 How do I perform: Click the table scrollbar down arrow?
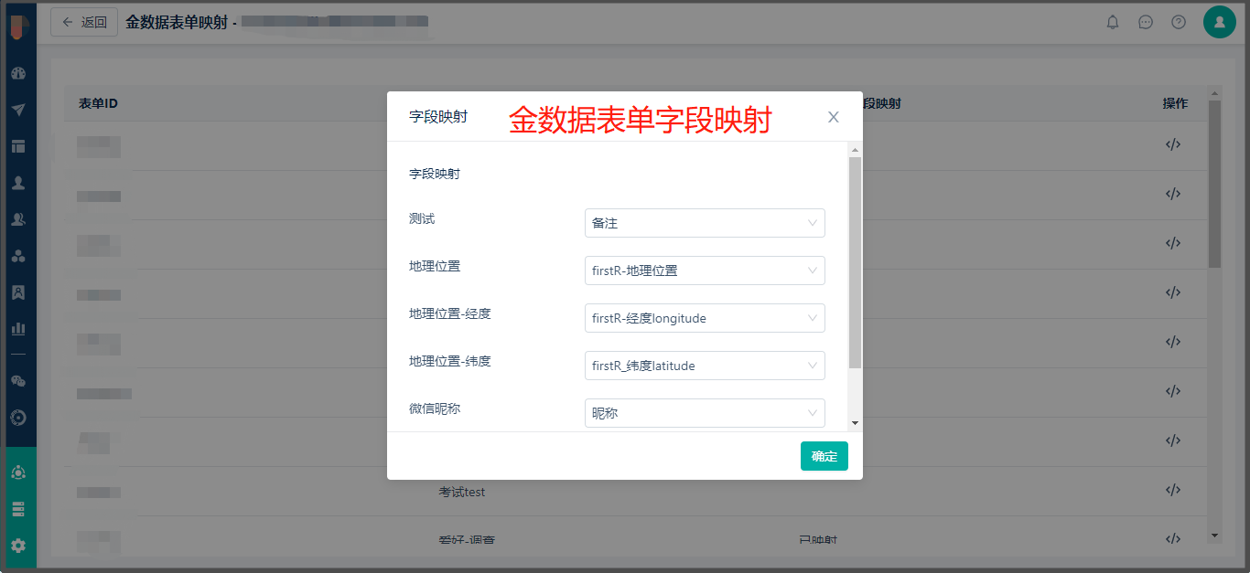click(x=1215, y=535)
